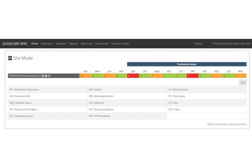Click the QUIQCARE NHS brand link

click(x=15, y=44)
